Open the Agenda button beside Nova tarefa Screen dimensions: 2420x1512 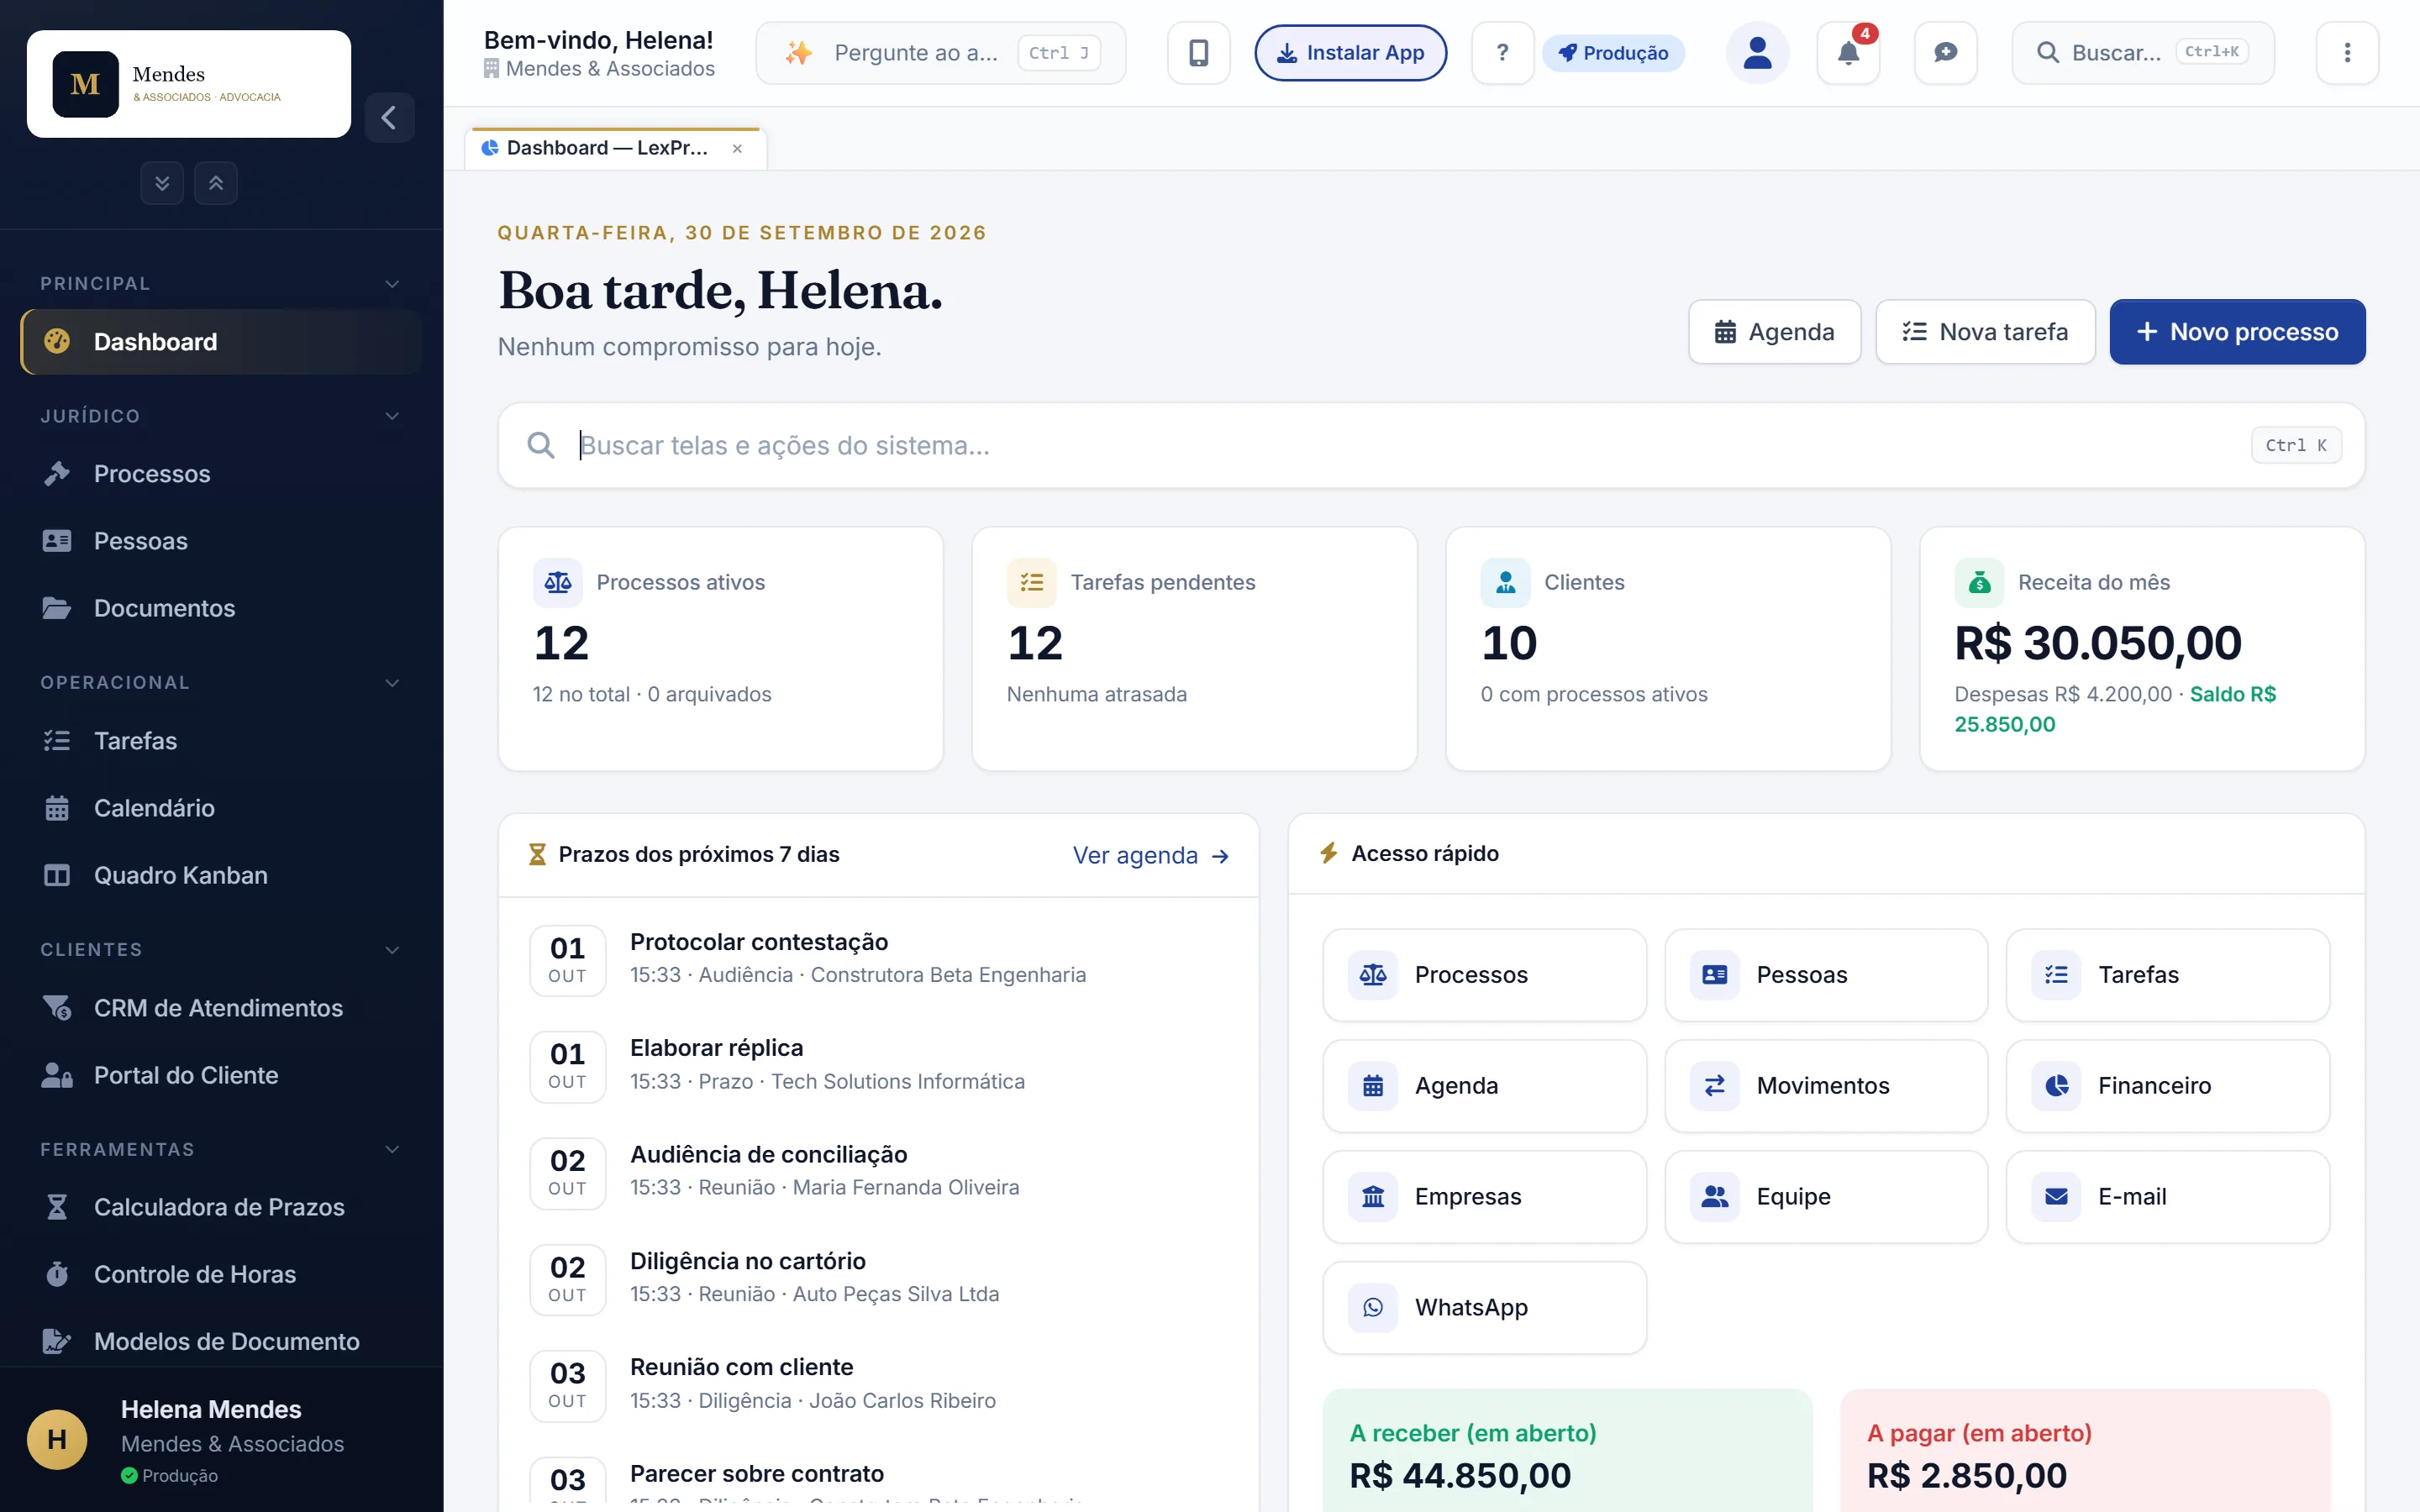[1775, 332]
